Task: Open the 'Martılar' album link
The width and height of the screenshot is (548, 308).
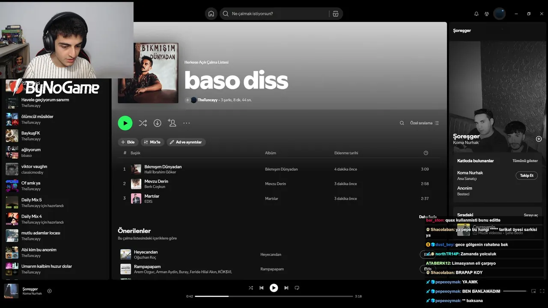Action: pos(271,198)
